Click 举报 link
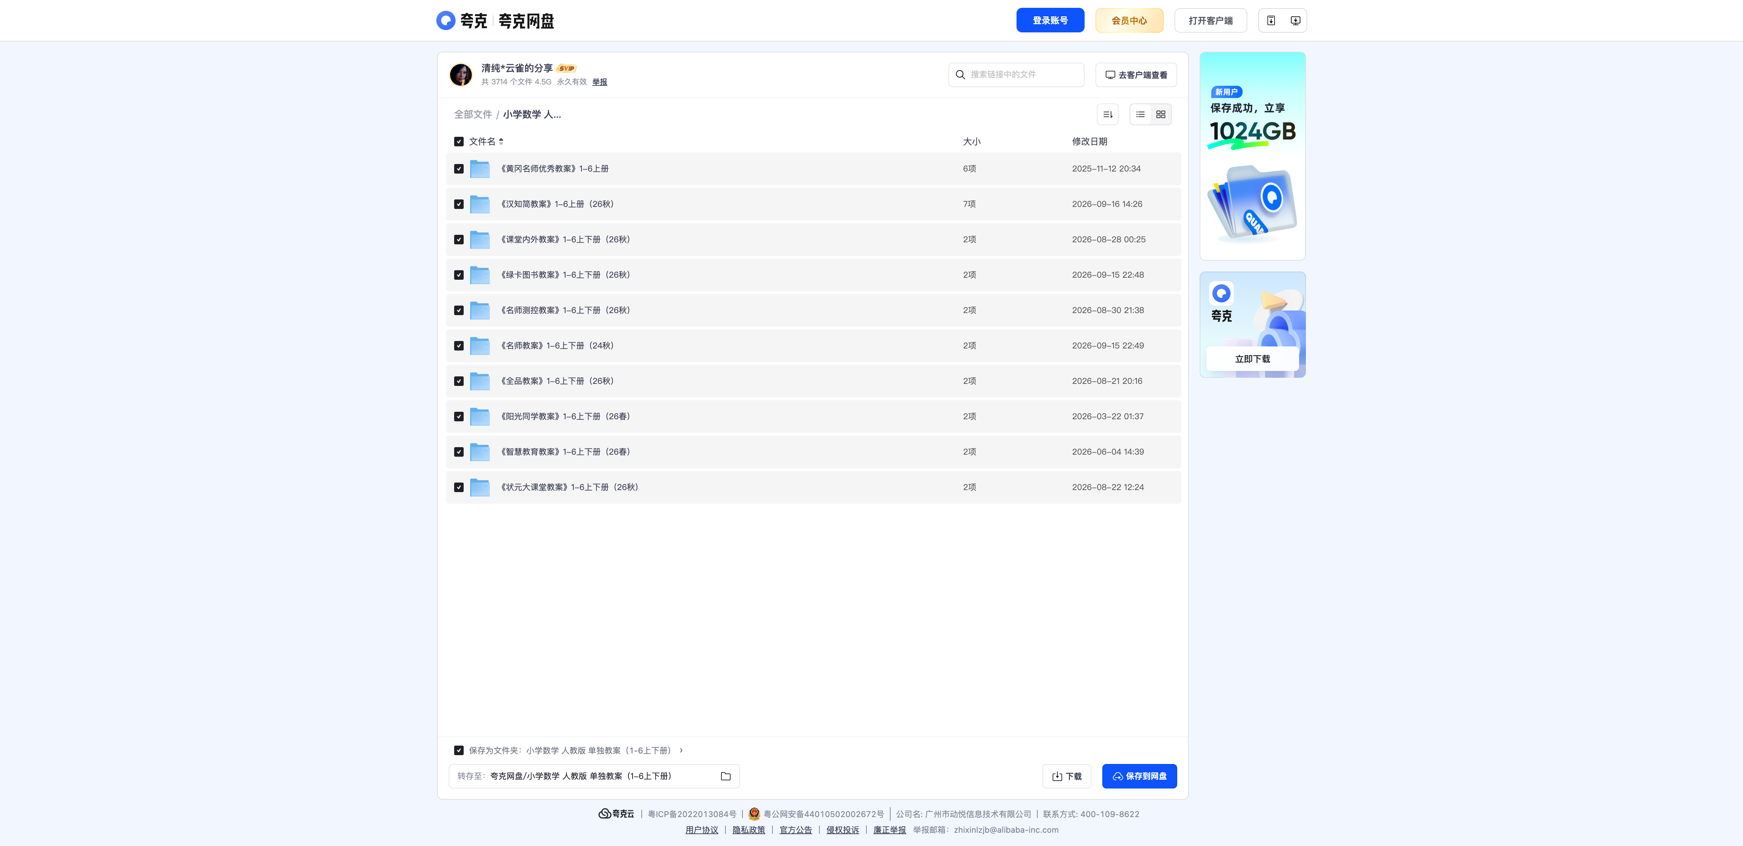 point(599,82)
